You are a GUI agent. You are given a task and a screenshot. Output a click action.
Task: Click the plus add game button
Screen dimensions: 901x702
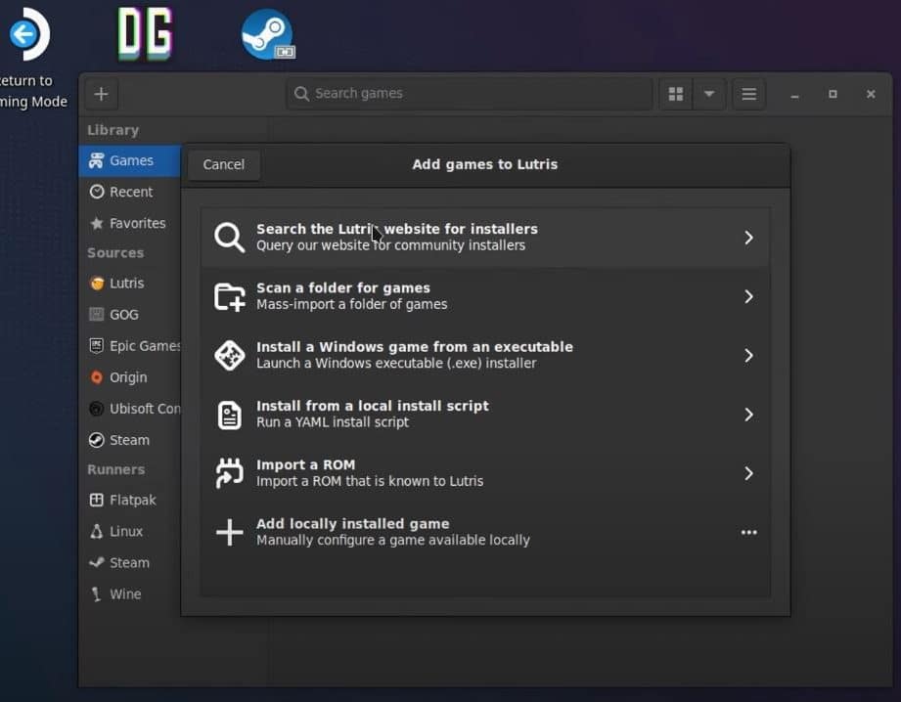(x=101, y=94)
